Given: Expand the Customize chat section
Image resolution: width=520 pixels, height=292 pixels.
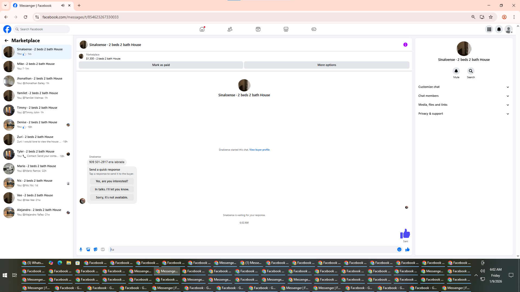Looking at the screenshot, I should pyautogui.click(x=464, y=87).
